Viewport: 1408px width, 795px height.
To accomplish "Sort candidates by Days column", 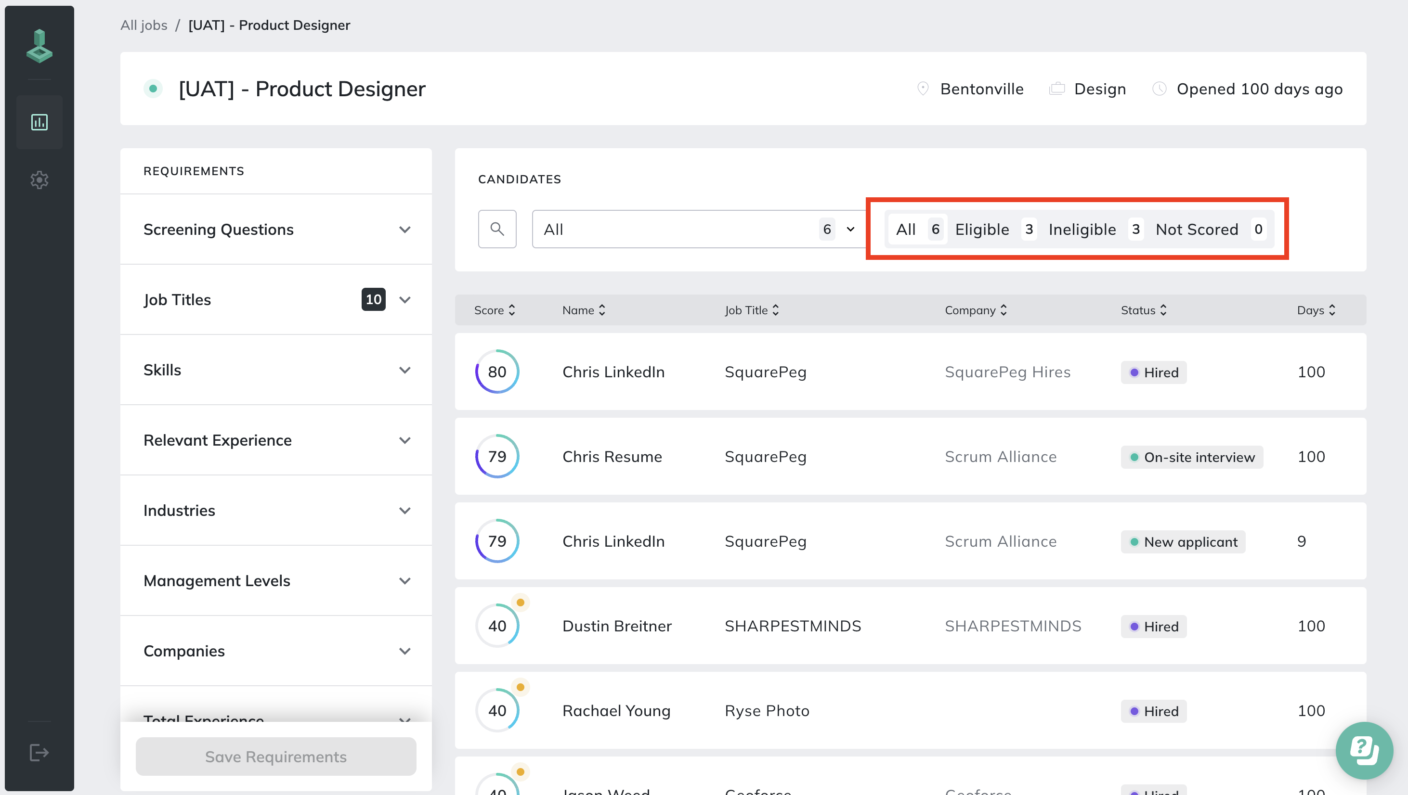I will click(1316, 310).
